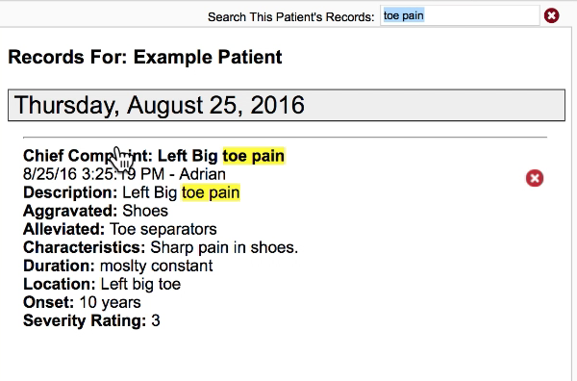Select the Alleviated: Toe separators line
This screenshot has width=577, height=381.
tap(119, 229)
